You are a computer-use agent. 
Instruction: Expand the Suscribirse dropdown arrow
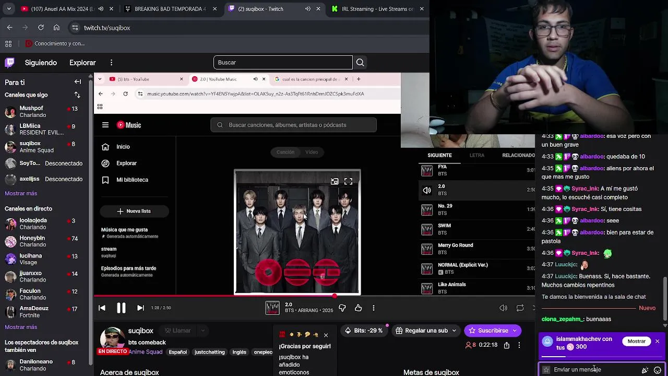coord(515,331)
